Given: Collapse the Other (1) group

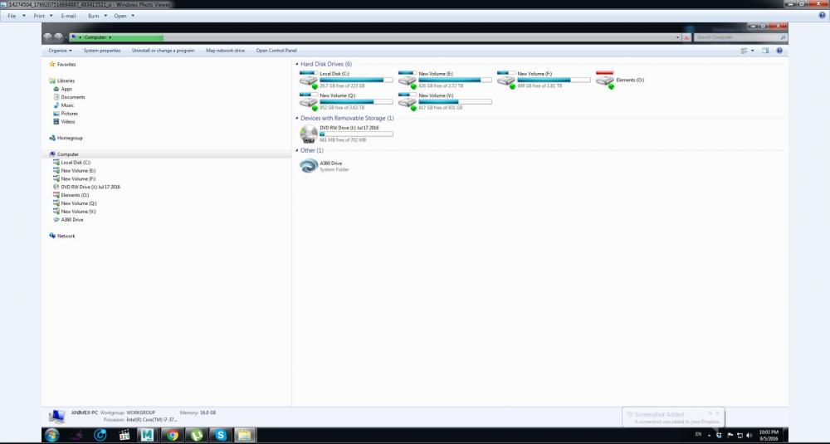Looking at the screenshot, I should tap(297, 151).
